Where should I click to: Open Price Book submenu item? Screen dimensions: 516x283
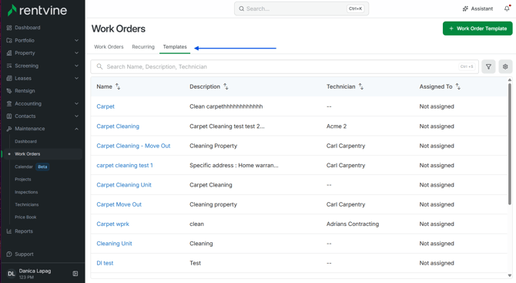25,217
